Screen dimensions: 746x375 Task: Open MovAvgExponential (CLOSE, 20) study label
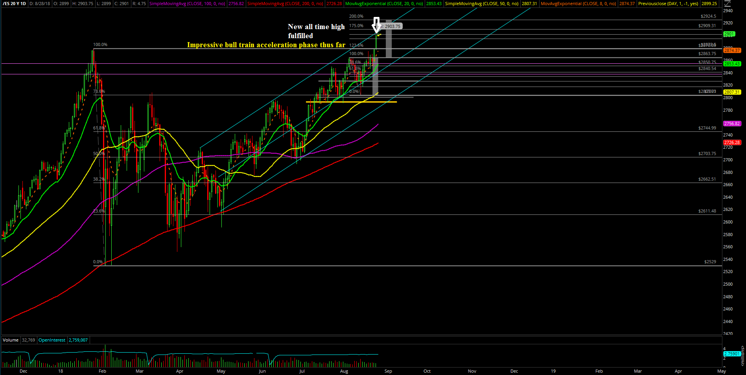point(384,4)
